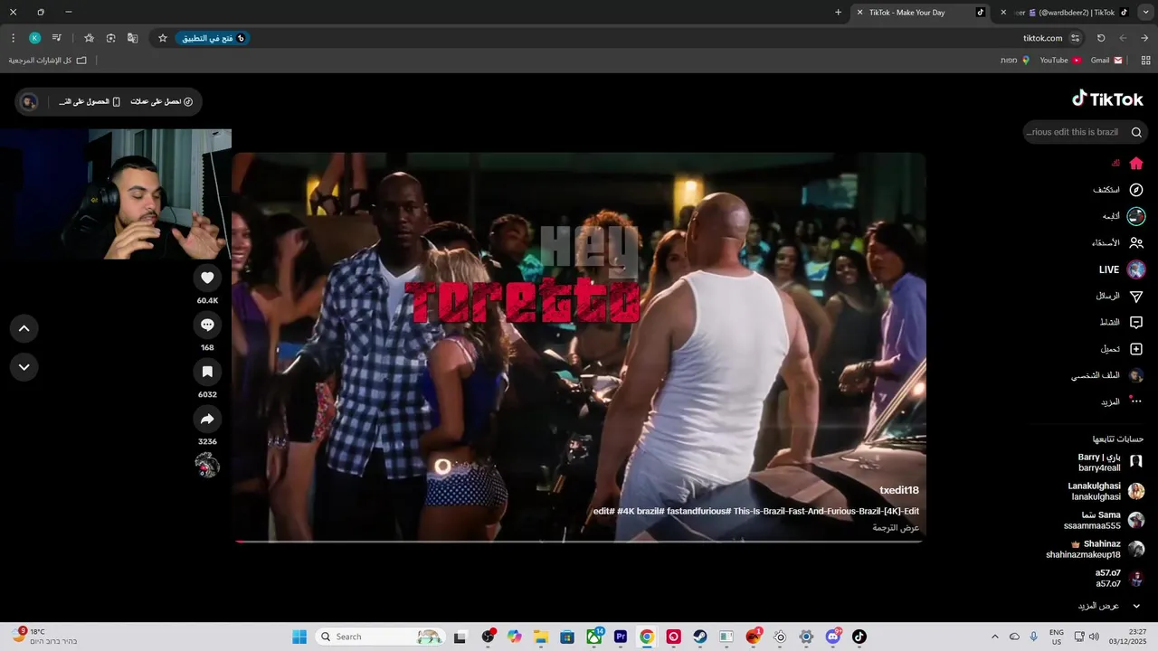Screen dimensions: 1158x651
Task: Open the Friends section icon
Action: [x=1136, y=242]
